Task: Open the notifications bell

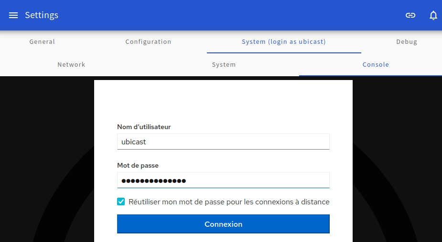Action: tap(433, 15)
